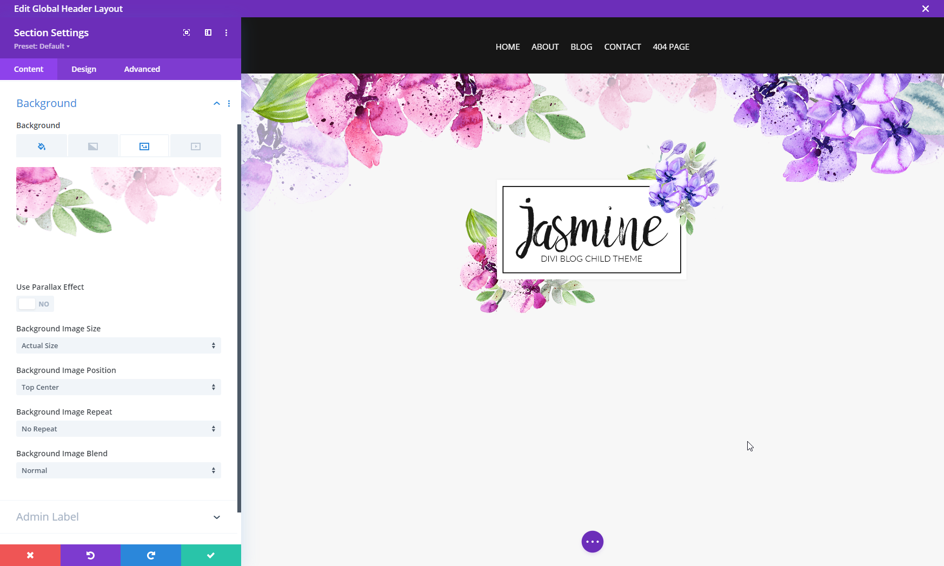Click the ABOUT menu link
944x566 pixels.
(545, 47)
